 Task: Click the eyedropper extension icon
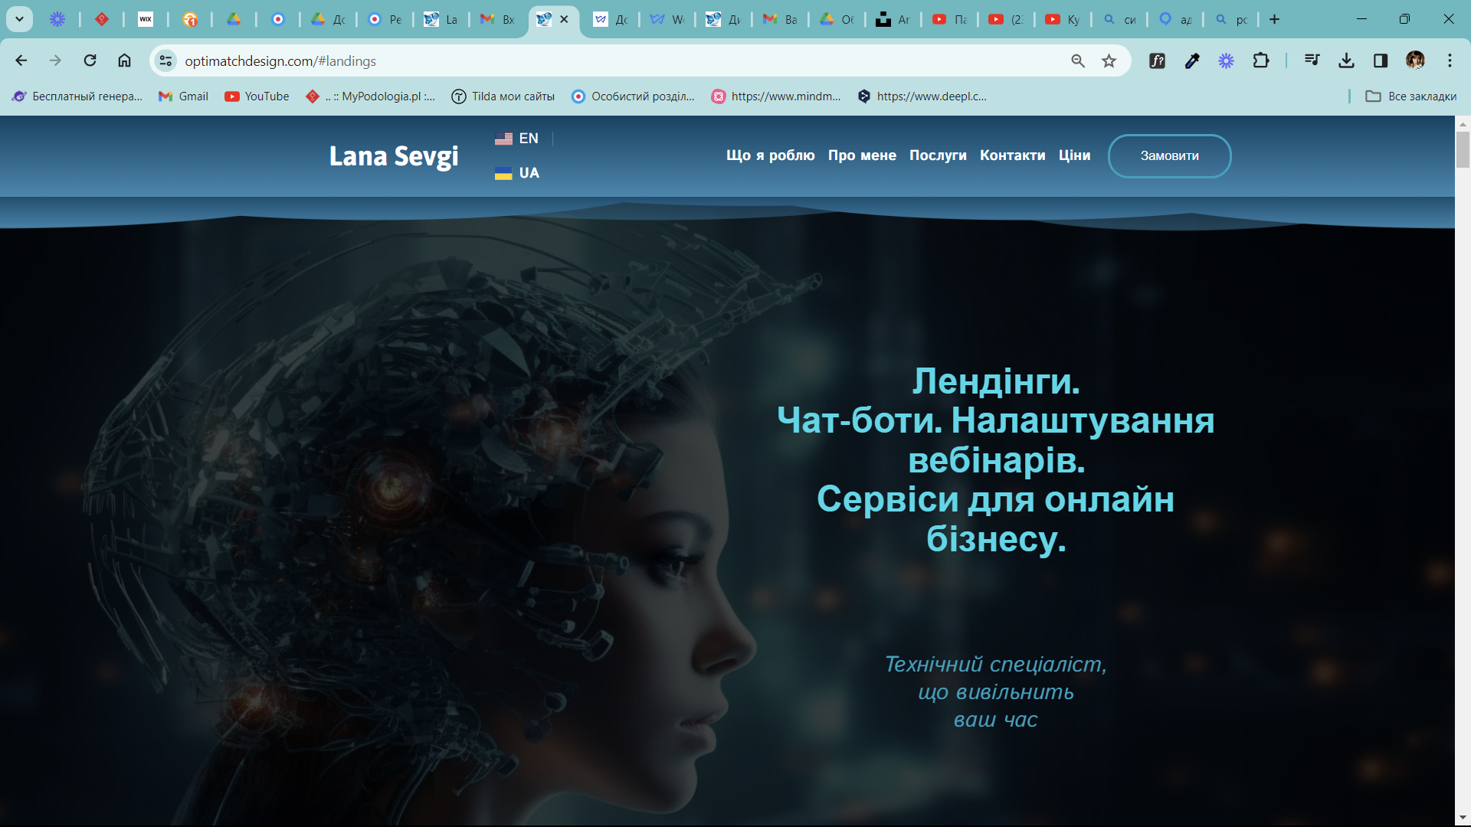(1193, 60)
